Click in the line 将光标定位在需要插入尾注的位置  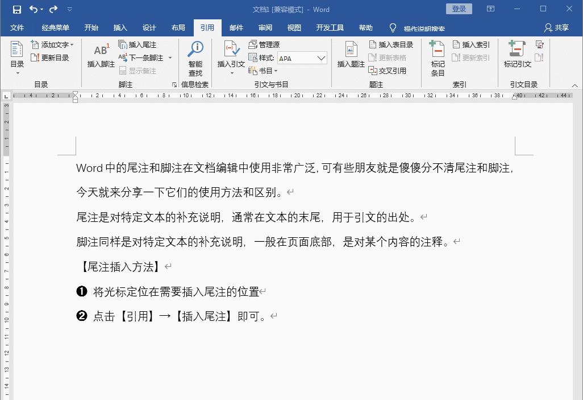tap(176, 292)
